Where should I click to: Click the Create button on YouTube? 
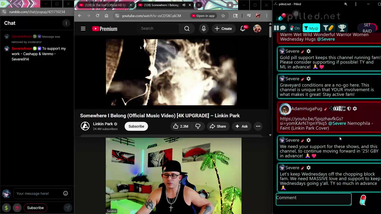[223, 29]
